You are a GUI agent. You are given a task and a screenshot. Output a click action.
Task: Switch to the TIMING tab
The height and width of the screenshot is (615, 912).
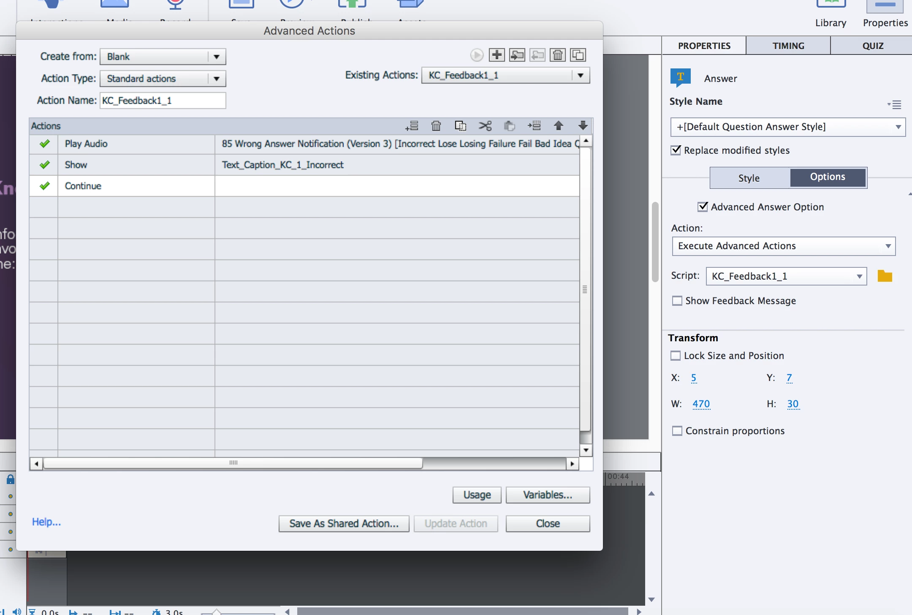788,46
